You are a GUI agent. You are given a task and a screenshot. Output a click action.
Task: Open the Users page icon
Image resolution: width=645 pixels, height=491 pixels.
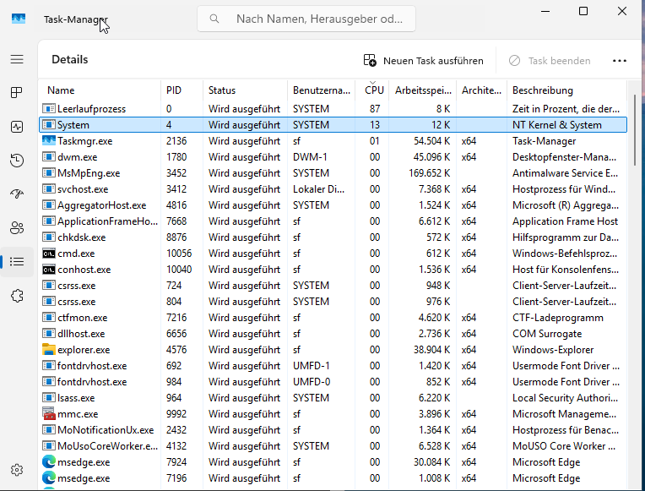(x=17, y=228)
